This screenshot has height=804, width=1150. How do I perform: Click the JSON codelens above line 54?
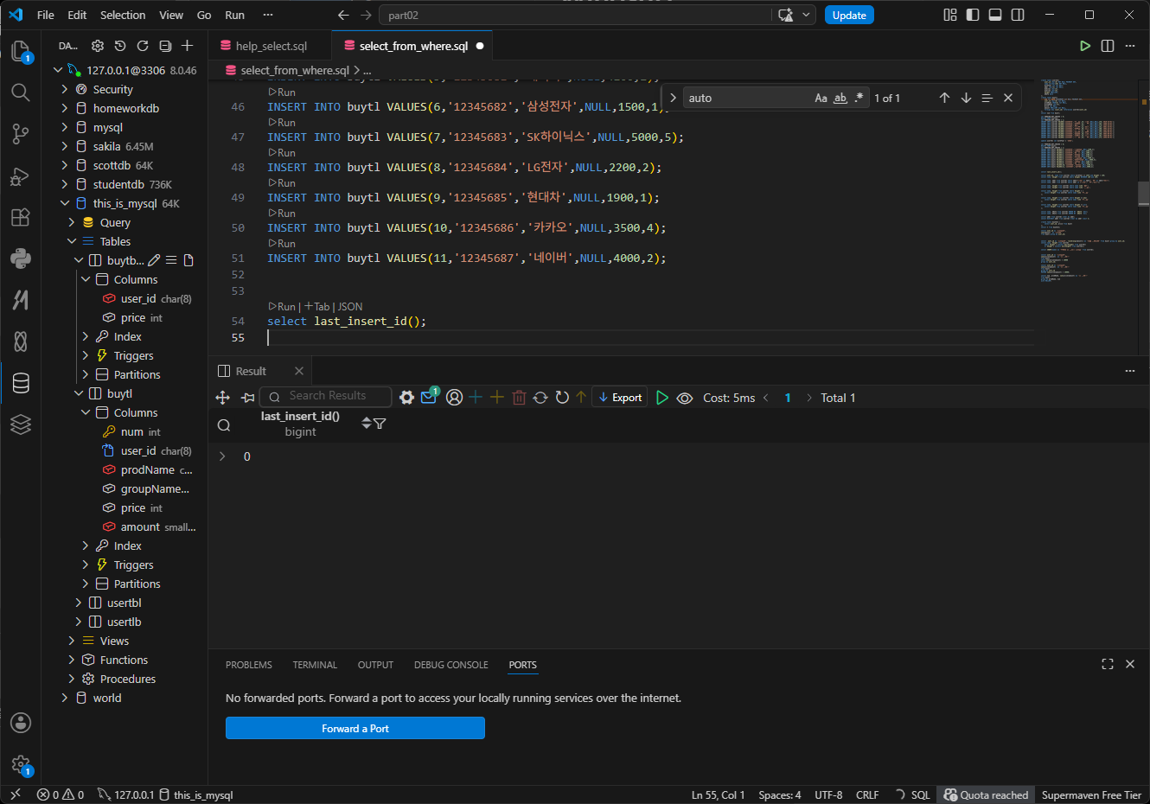click(x=350, y=306)
